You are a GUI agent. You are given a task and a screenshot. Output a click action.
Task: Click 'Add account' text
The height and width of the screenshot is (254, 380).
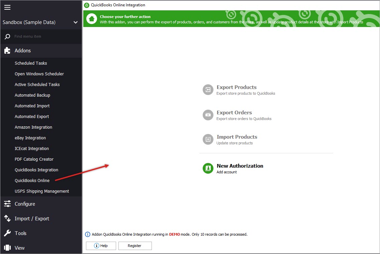tap(226, 172)
